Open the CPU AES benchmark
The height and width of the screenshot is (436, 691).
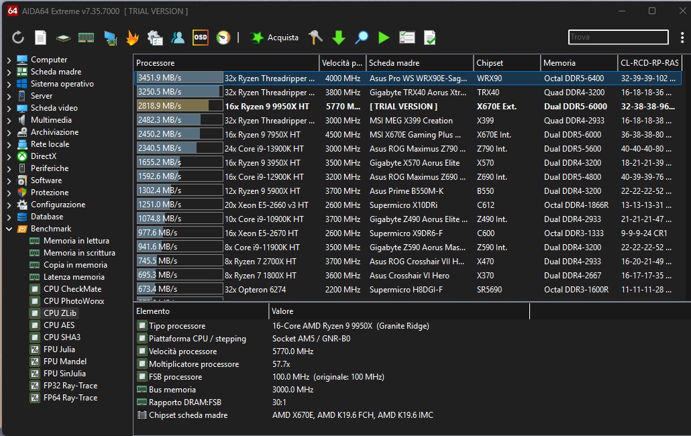coord(59,325)
